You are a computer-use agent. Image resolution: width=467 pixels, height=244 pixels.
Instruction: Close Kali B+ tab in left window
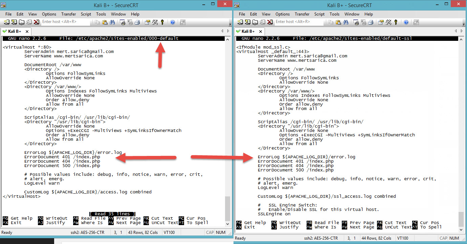tap(27, 31)
